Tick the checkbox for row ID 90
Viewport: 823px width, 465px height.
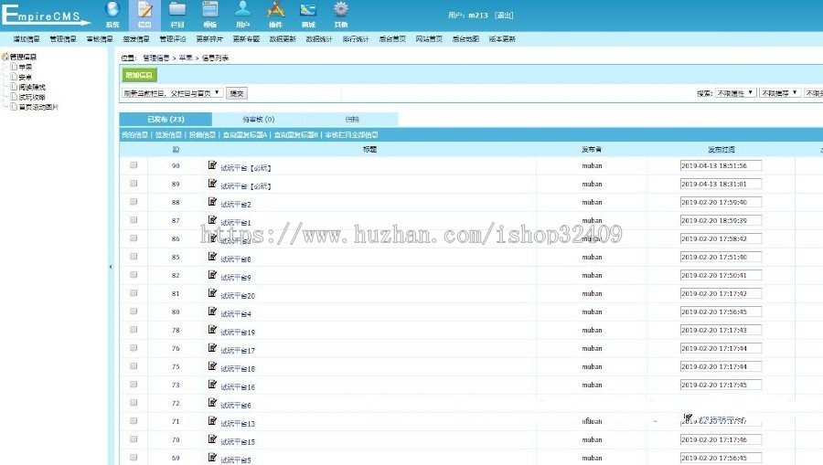pos(134,165)
